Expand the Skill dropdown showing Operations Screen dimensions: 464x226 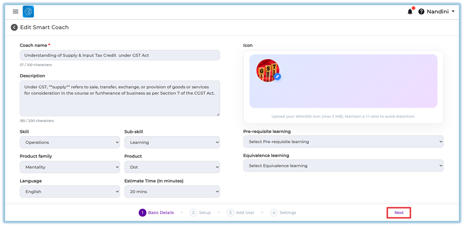point(69,142)
